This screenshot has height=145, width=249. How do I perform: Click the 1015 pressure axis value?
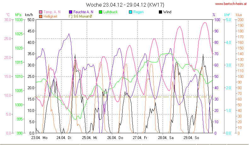coord(19,62)
